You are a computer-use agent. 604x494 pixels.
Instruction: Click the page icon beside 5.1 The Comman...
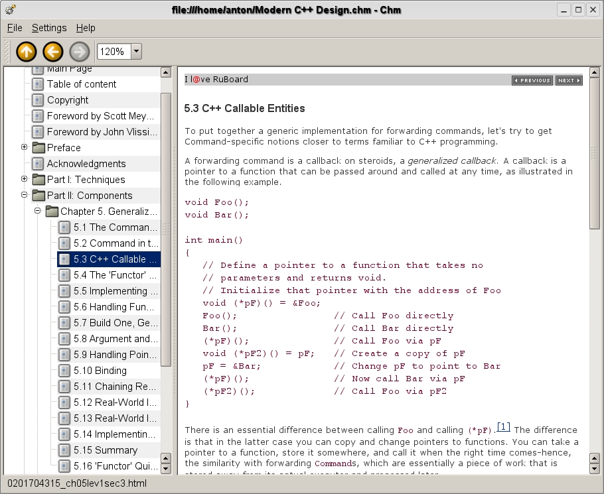click(64, 227)
